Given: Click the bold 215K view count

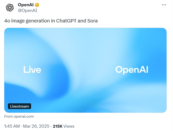Looking at the screenshot, I should (57, 126).
